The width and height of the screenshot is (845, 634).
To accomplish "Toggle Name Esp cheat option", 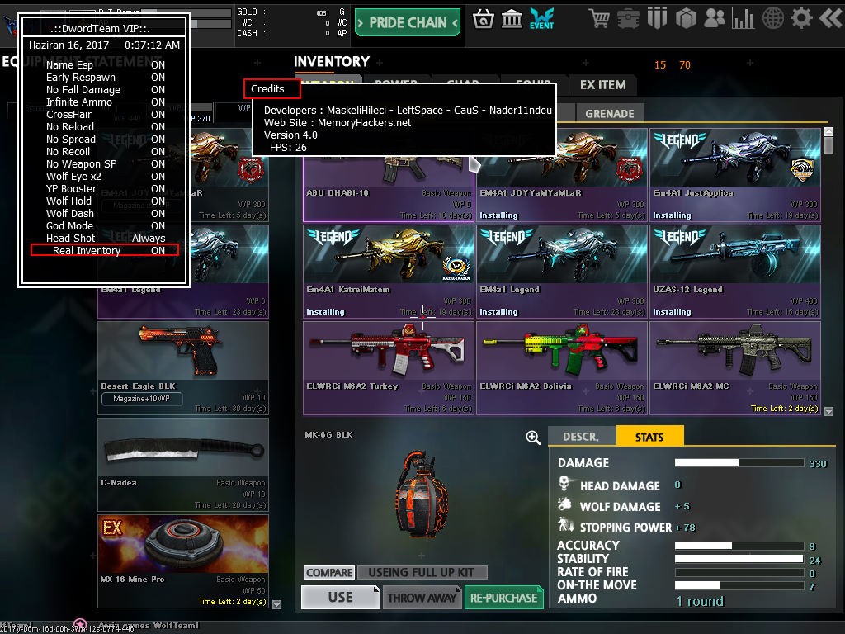I will (105, 64).
